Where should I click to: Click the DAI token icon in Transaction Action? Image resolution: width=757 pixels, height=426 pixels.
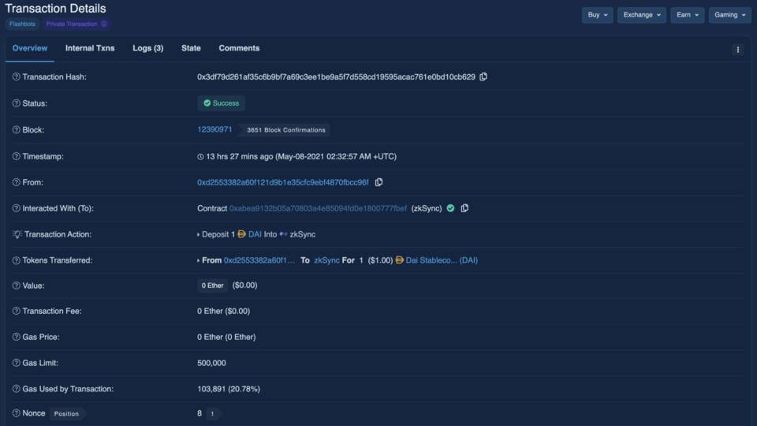(x=242, y=234)
